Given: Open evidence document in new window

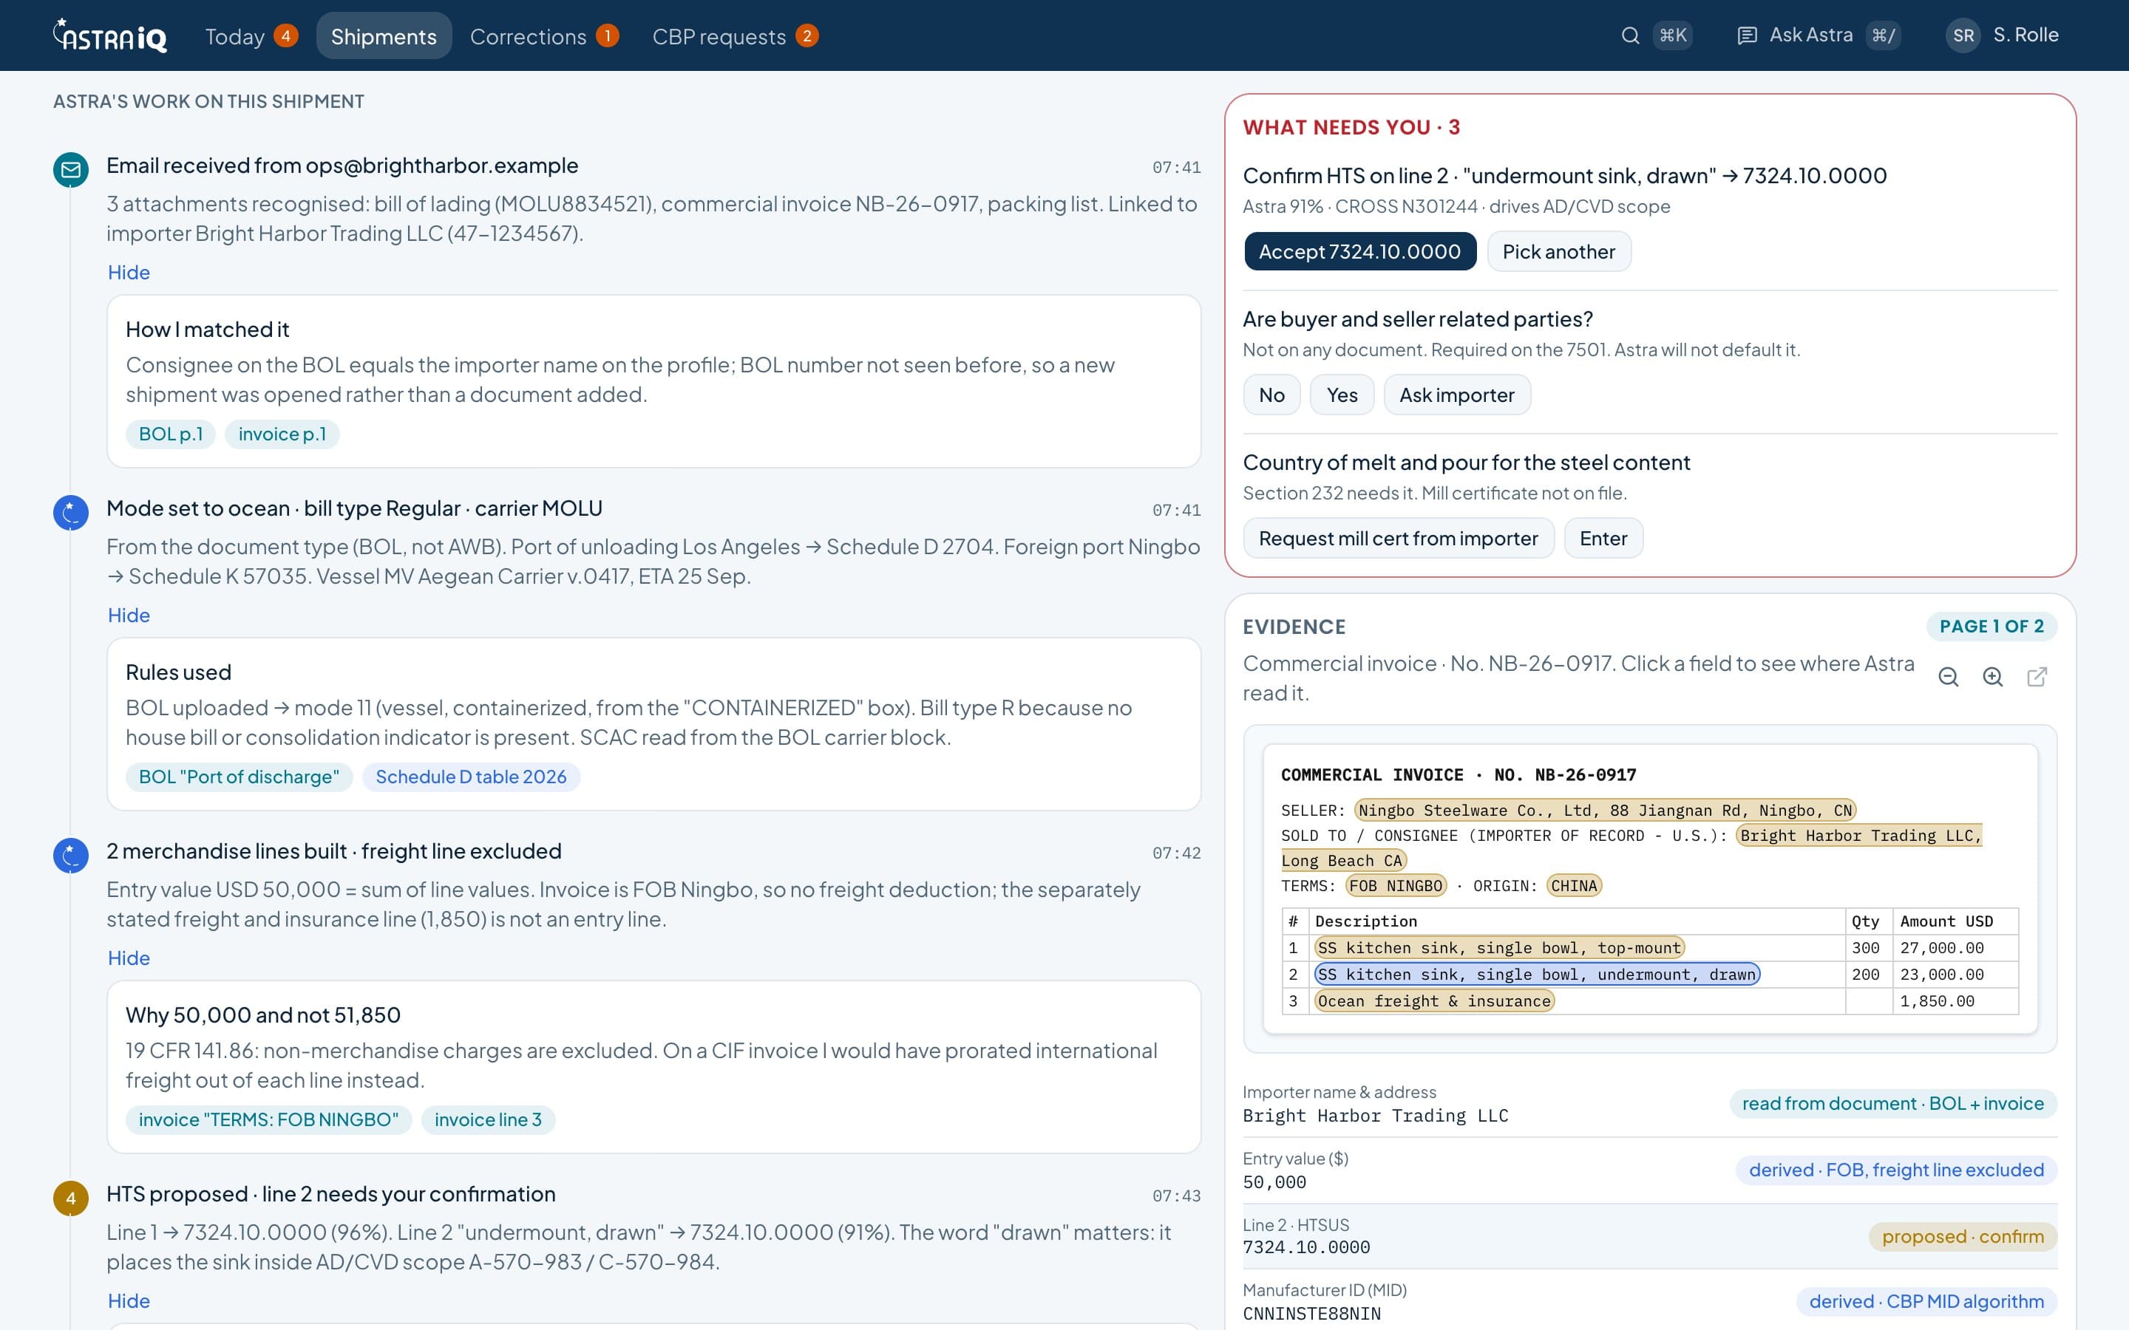Looking at the screenshot, I should click(x=2037, y=676).
